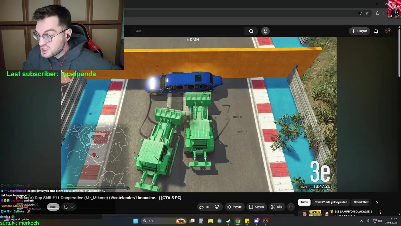Open the YouTube account avatar menu
401x226 pixels.
(x=388, y=31)
